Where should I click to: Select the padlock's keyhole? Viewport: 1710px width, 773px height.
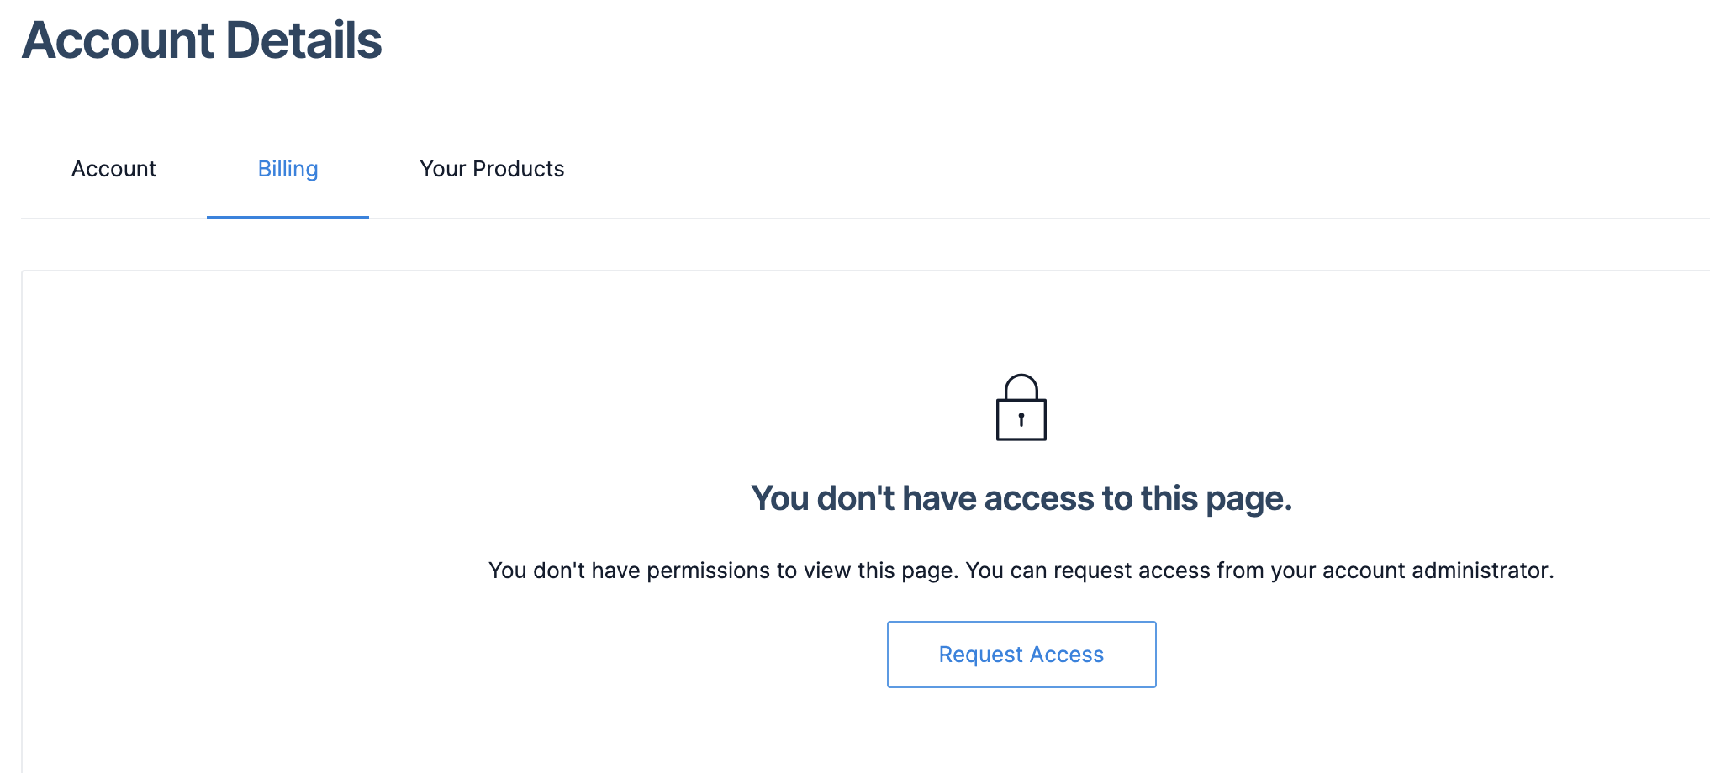tap(1021, 419)
